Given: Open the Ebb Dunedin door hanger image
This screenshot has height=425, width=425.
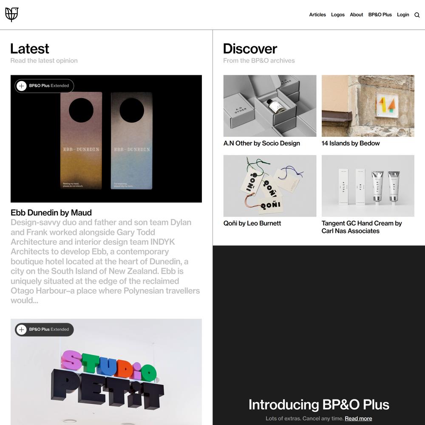Looking at the screenshot, I should pos(106,139).
